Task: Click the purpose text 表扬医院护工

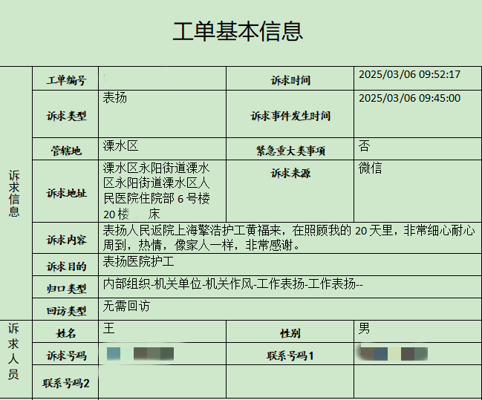Action: (x=138, y=261)
